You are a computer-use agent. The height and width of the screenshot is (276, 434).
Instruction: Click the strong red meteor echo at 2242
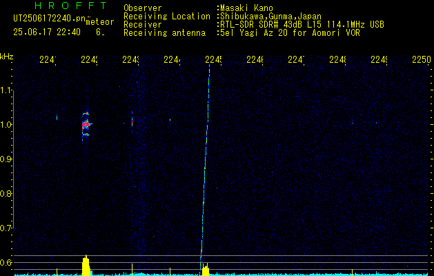(86, 125)
